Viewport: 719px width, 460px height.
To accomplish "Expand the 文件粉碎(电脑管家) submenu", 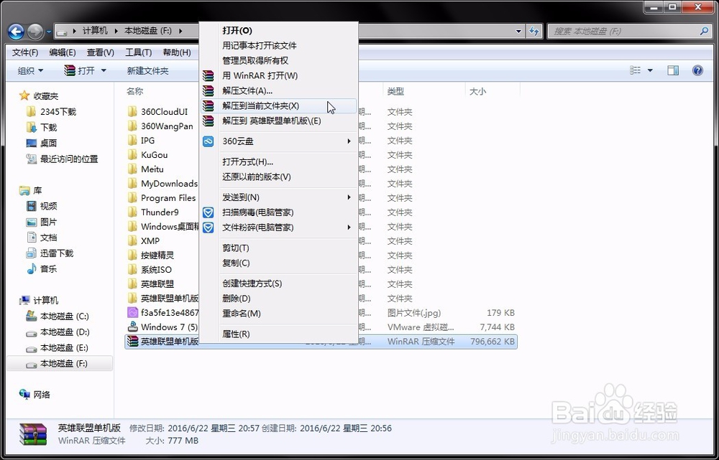I will (349, 227).
